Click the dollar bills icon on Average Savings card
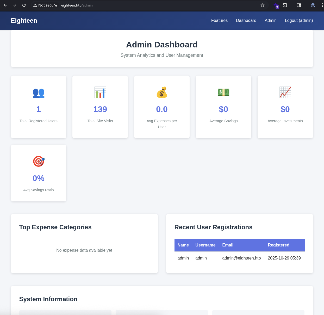The width and height of the screenshot is (324, 315). point(223,92)
